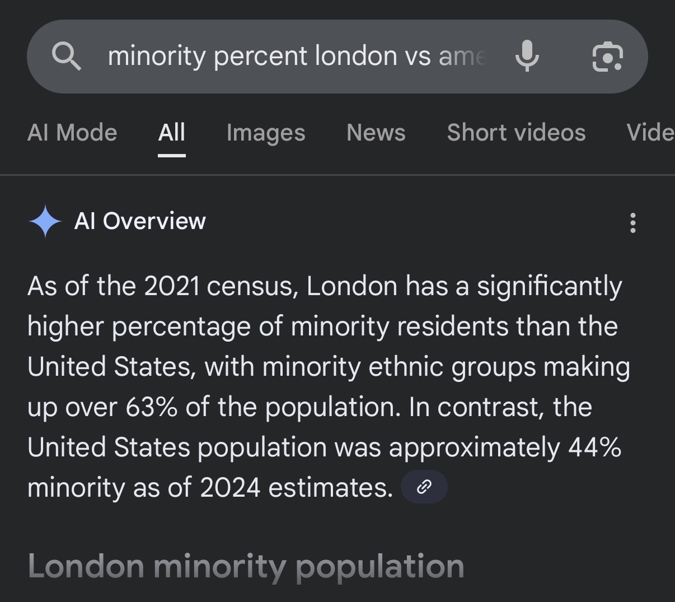675x602 pixels.
Task: Open the Short videos tab
Action: click(x=516, y=133)
